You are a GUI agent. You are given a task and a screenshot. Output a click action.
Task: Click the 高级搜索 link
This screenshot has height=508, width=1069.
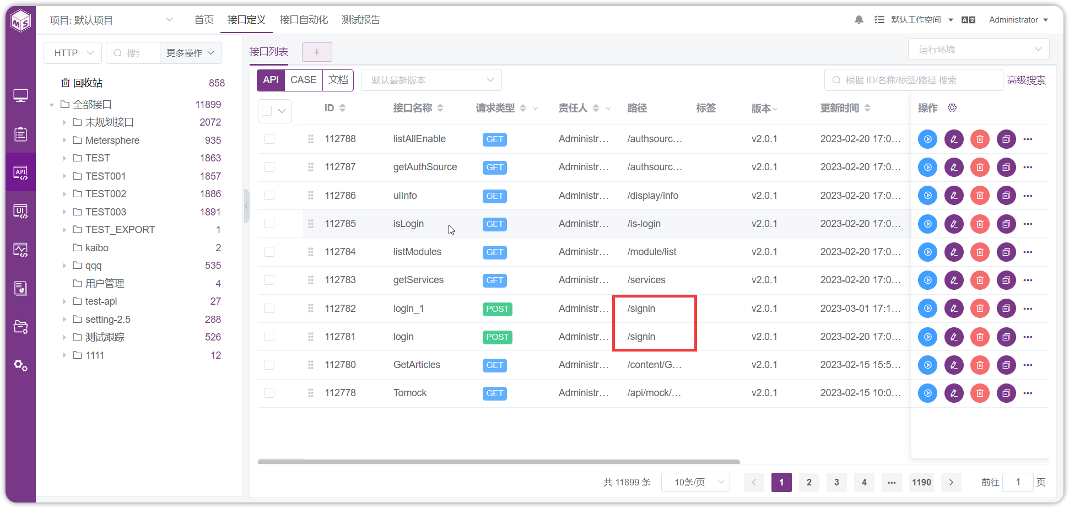[1027, 80]
